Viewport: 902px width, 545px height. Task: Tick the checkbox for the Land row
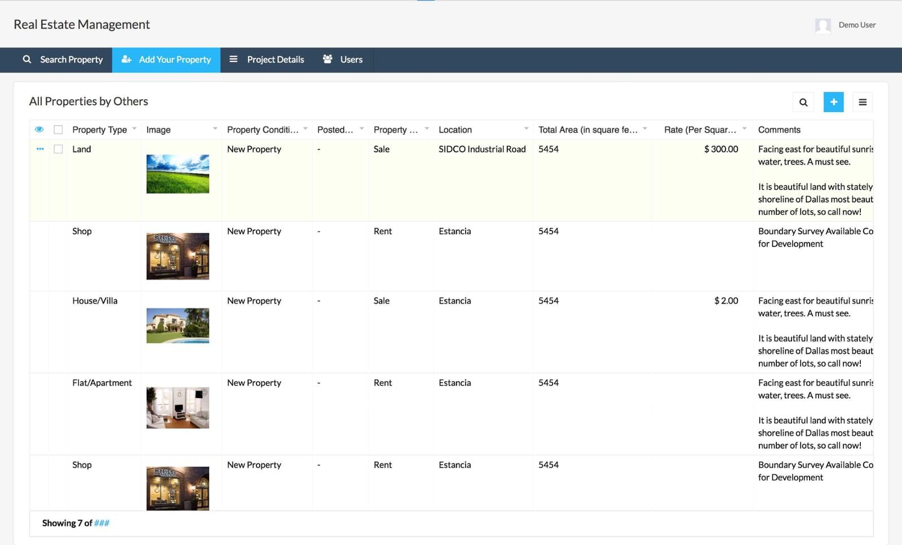[58, 149]
